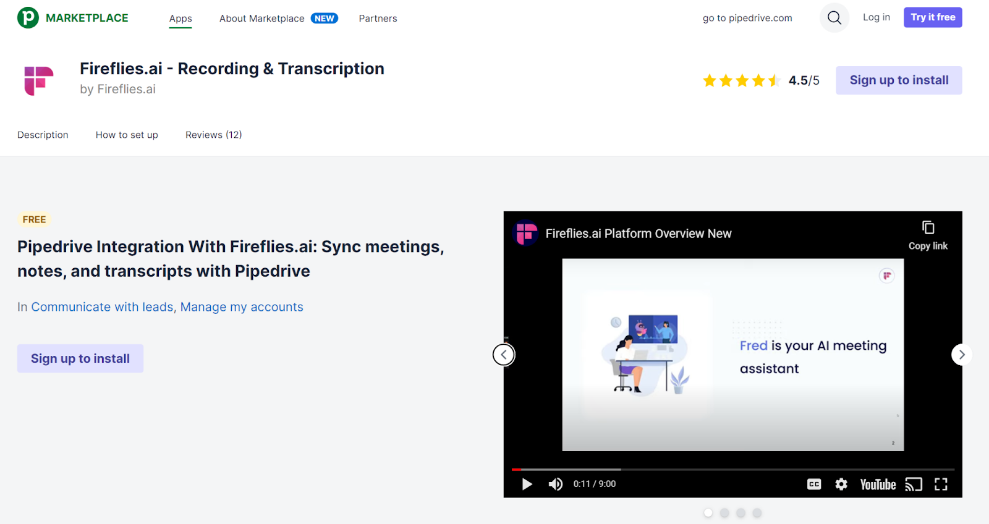This screenshot has width=989, height=524.
Task: Select the third carousel dot indicator
Action: click(x=741, y=513)
